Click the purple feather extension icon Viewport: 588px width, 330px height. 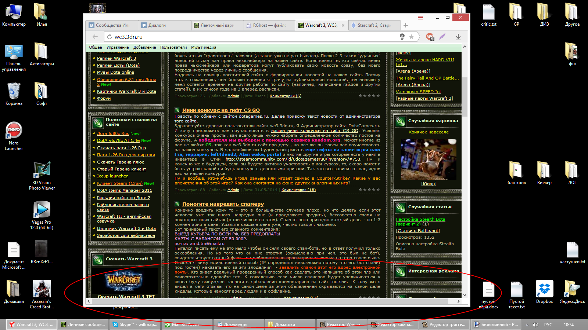(x=442, y=36)
